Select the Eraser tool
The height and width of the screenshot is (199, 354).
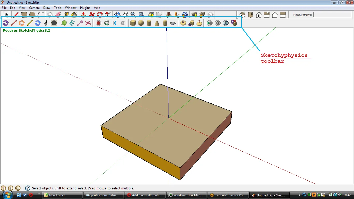point(58,15)
